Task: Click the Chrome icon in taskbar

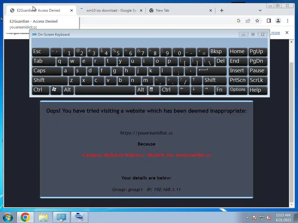Action: (x=25, y=217)
